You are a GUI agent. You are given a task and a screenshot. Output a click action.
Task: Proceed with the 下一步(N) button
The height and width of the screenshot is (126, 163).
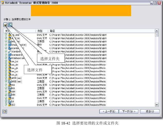[x=129, y=111]
